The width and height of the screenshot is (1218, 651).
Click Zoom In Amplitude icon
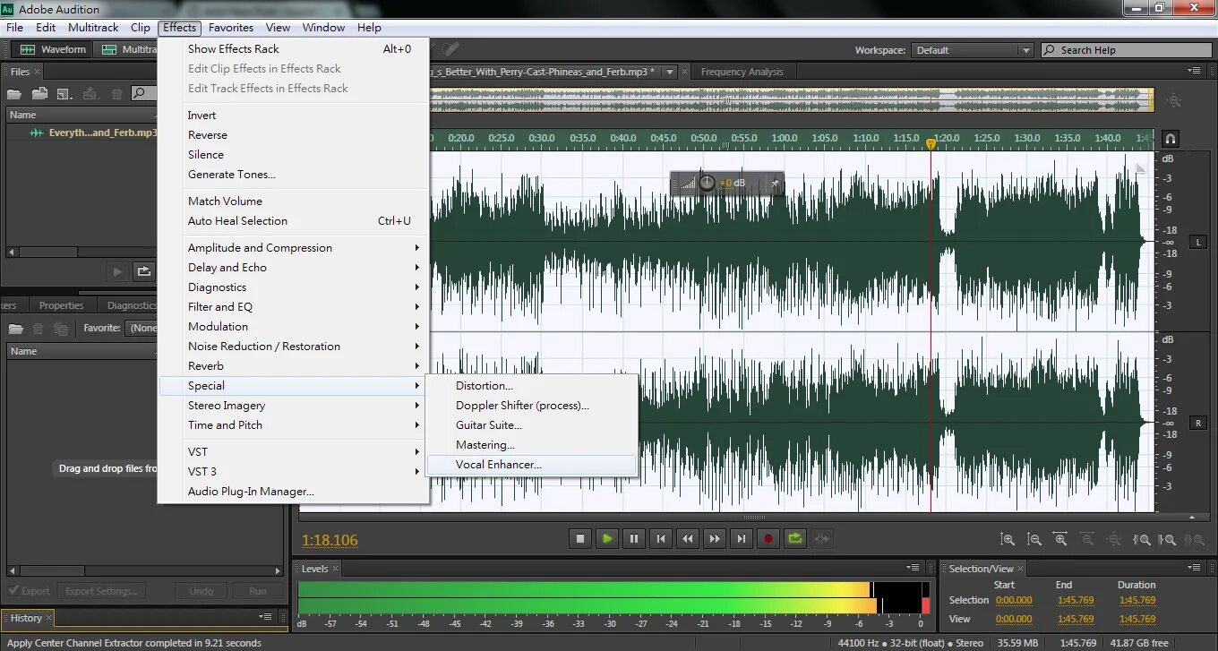click(x=1008, y=539)
